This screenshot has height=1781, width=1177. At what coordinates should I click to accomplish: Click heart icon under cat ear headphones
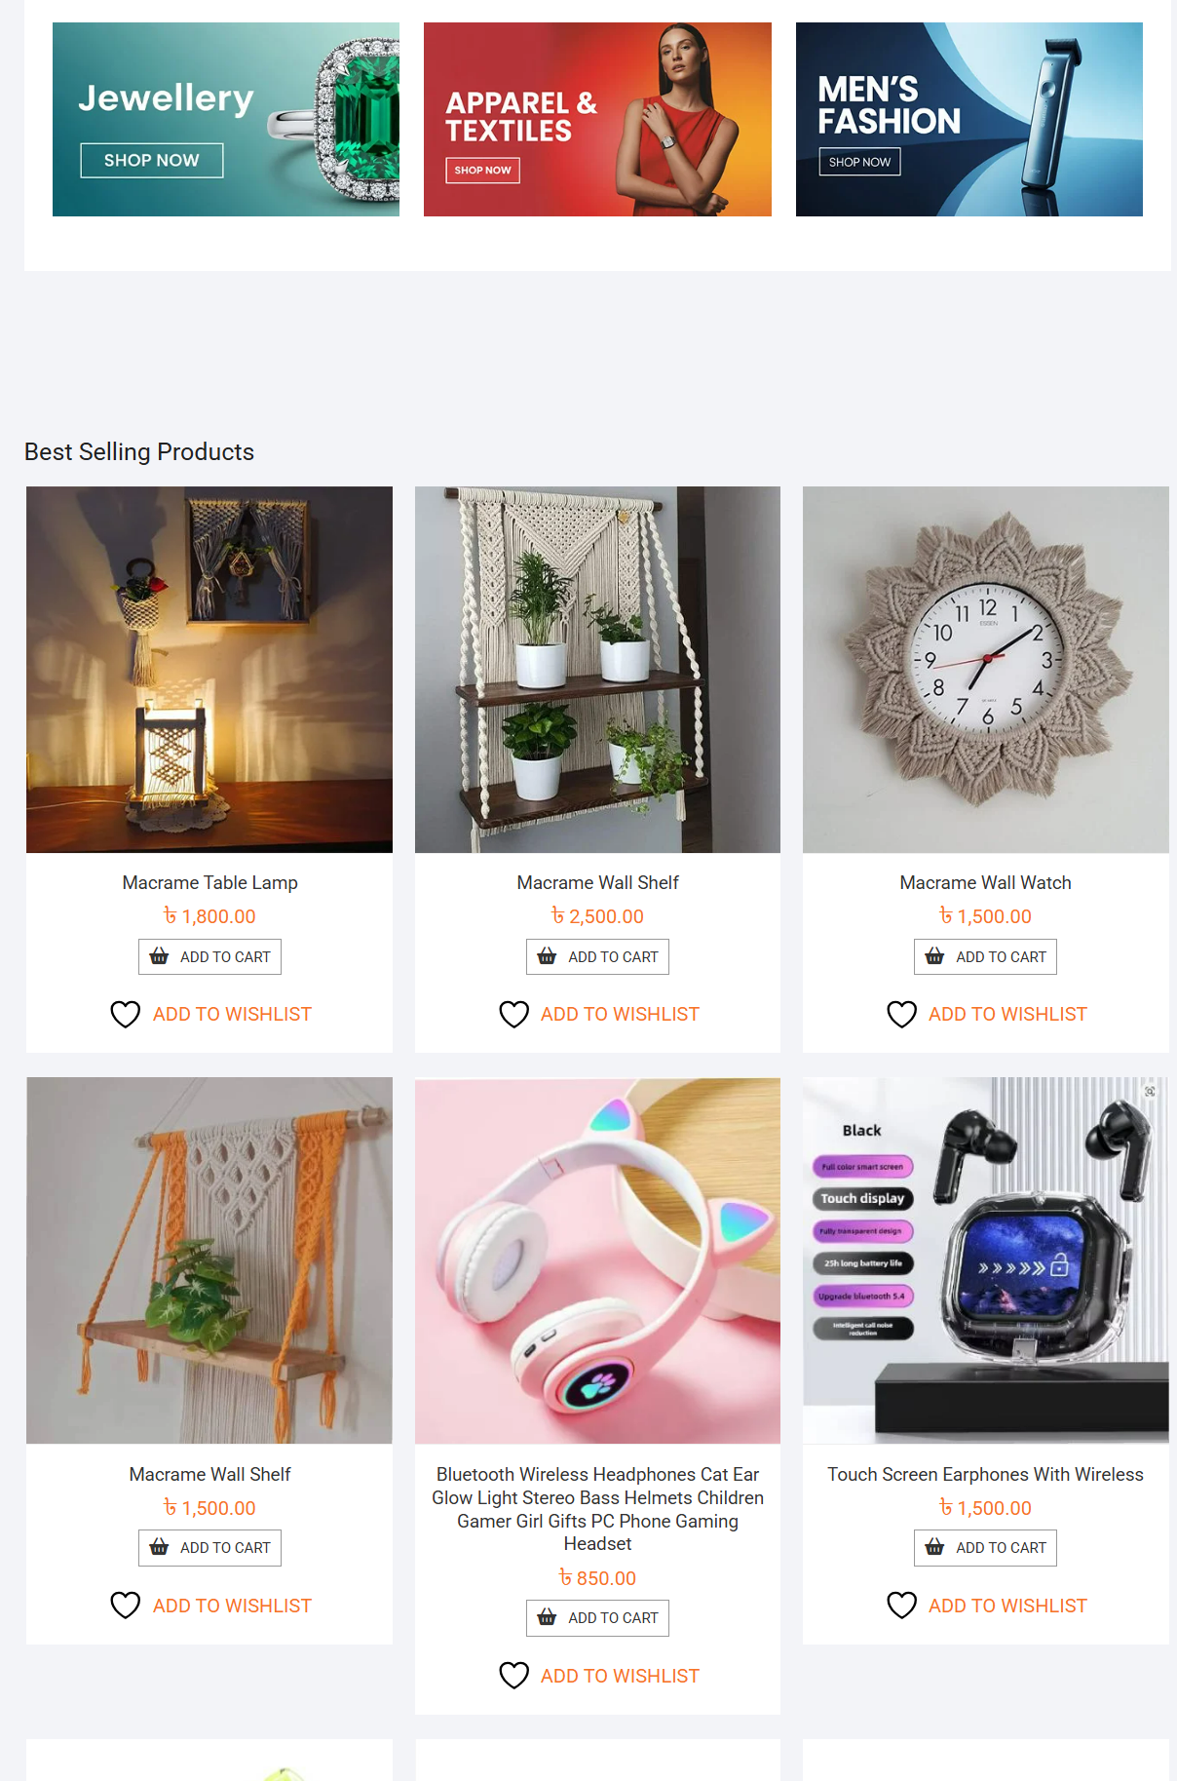(x=514, y=1676)
